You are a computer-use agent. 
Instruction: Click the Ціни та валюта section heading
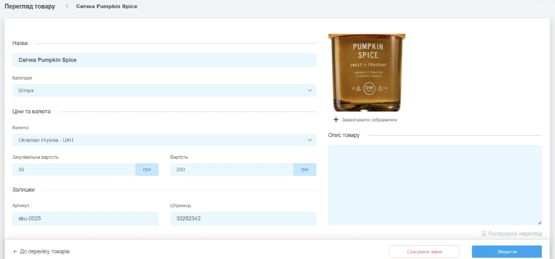[31, 112]
